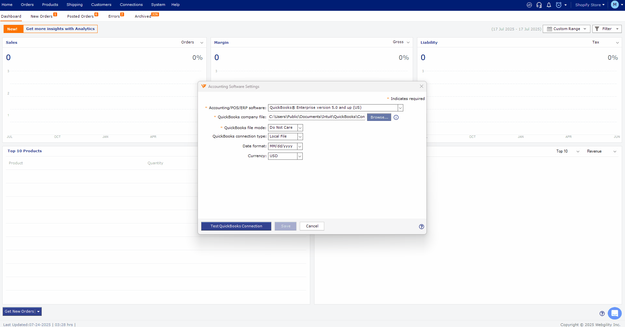Open the Orders menu

[27, 5]
